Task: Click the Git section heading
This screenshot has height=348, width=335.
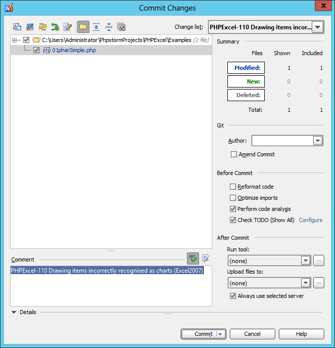Action: click(220, 125)
